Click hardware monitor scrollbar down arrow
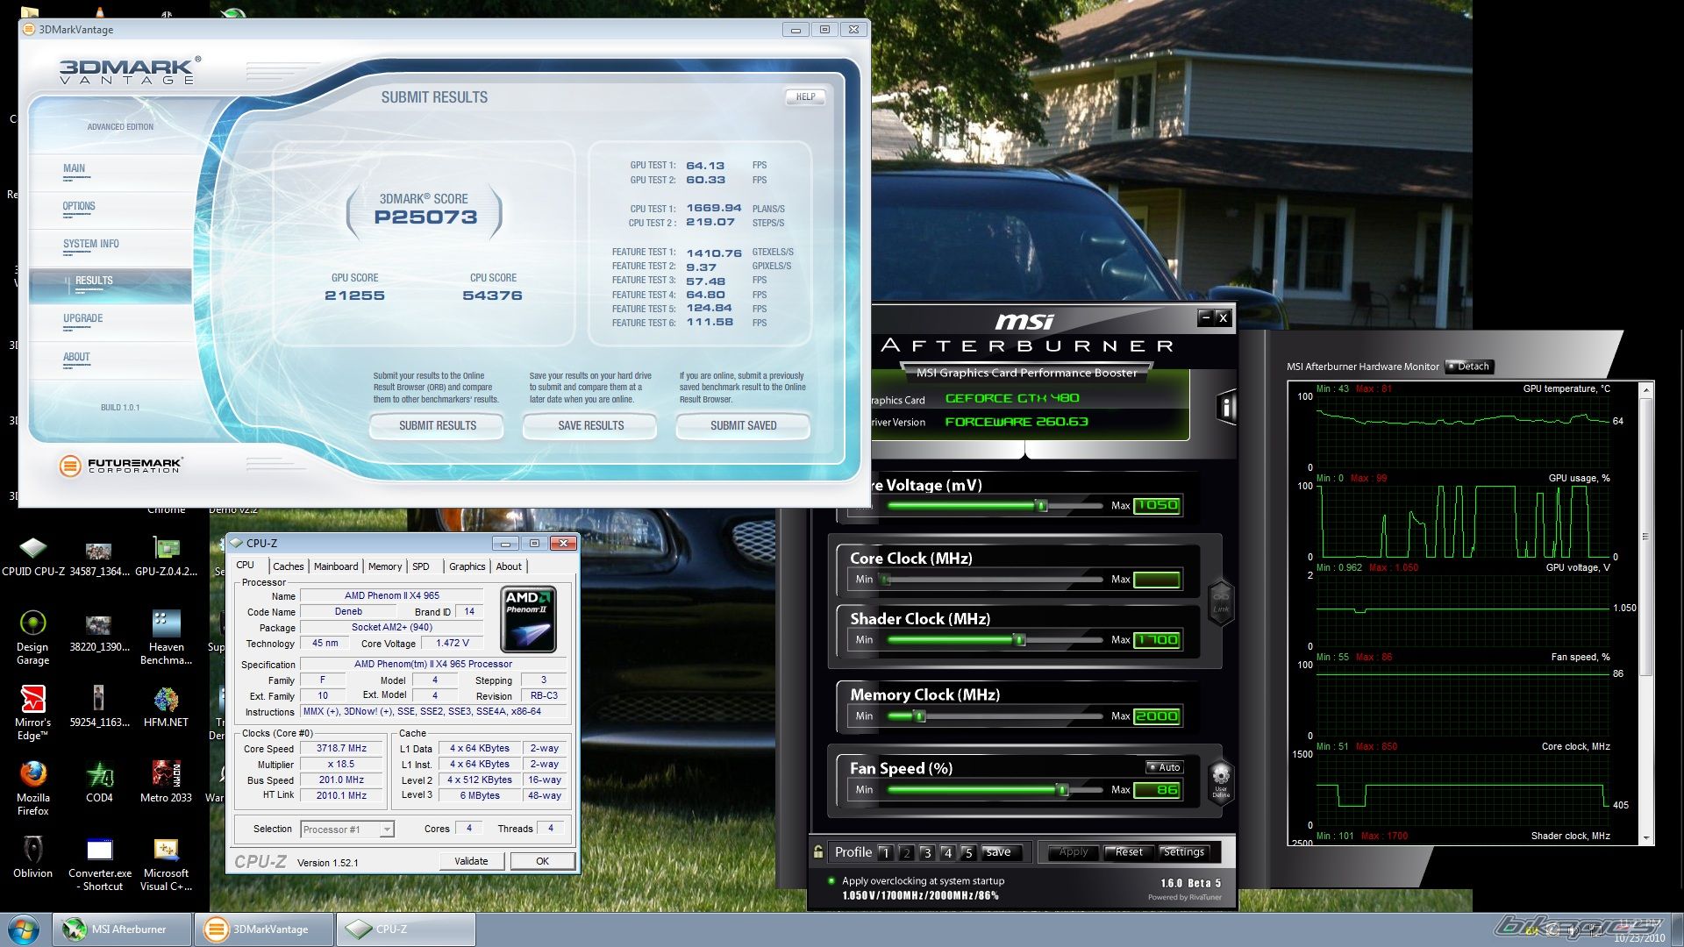Viewport: 1684px width, 947px height. 1645,838
